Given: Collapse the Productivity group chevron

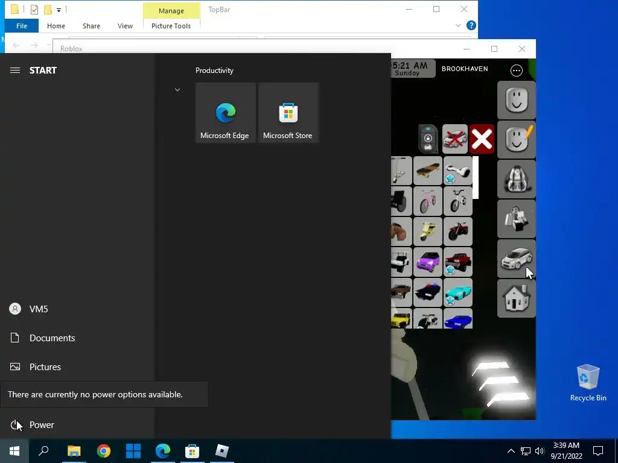Looking at the screenshot, I should click(177, 90).
